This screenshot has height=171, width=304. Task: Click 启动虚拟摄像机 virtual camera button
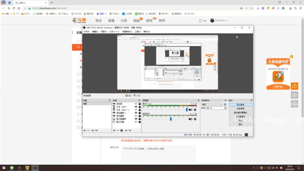coord(241,112)
